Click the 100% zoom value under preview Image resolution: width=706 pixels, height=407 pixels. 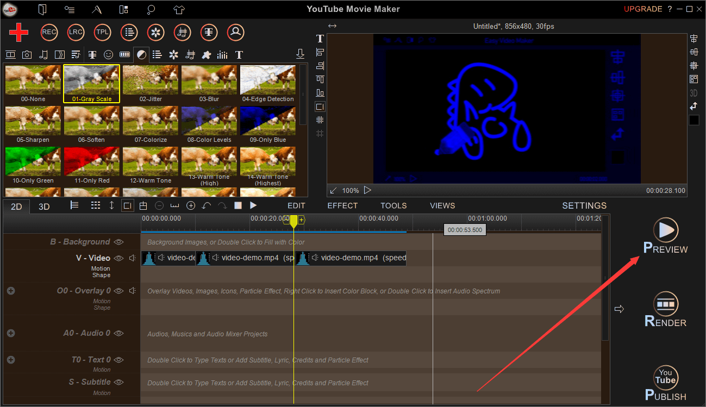(351, 191)
